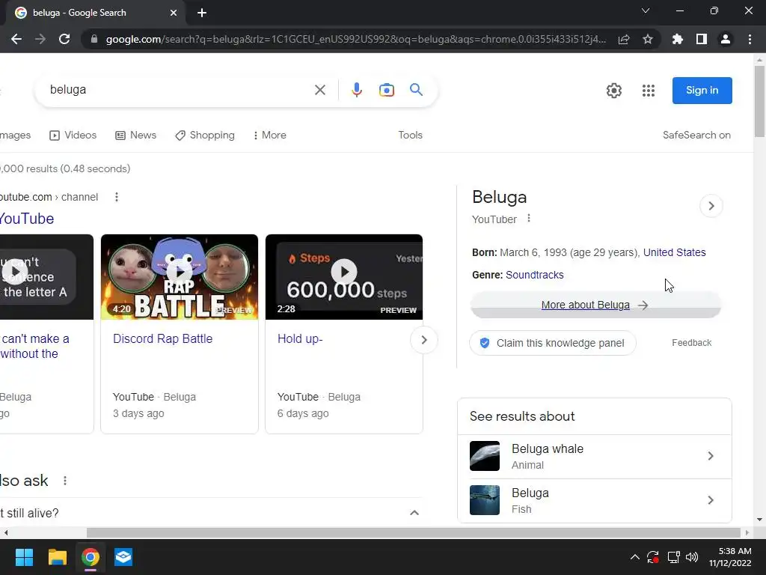Click the Chrome icon in the taskbar
This screenshot has width=766, height=575.
click(91, 557)
